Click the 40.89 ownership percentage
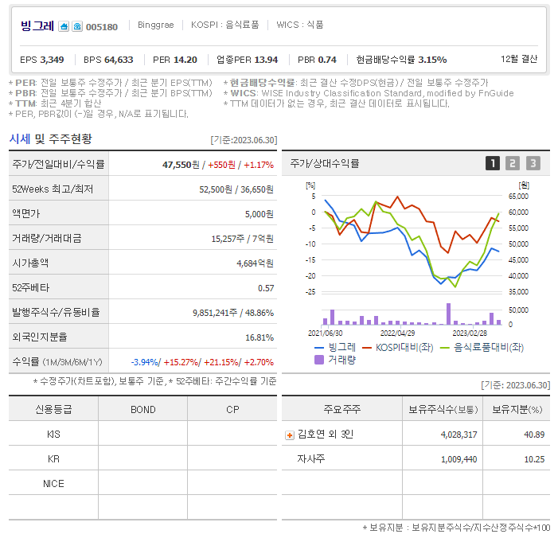Screen dimensions: 558x538 [534, 435]
